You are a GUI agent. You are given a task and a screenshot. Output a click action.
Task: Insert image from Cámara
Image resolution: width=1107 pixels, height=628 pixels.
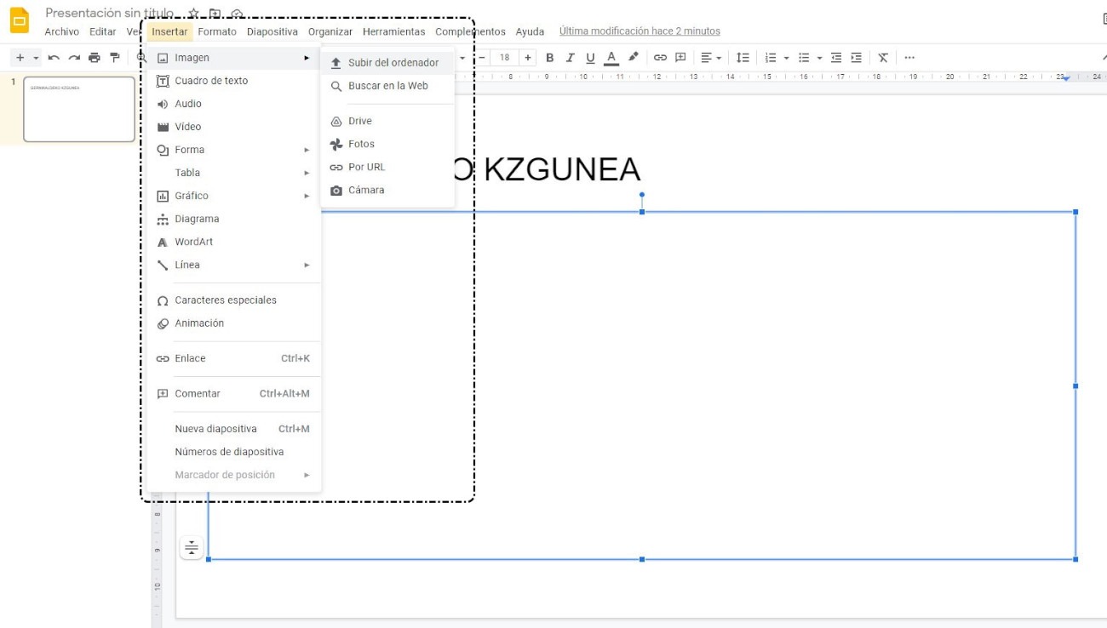(x=387, y=190)
